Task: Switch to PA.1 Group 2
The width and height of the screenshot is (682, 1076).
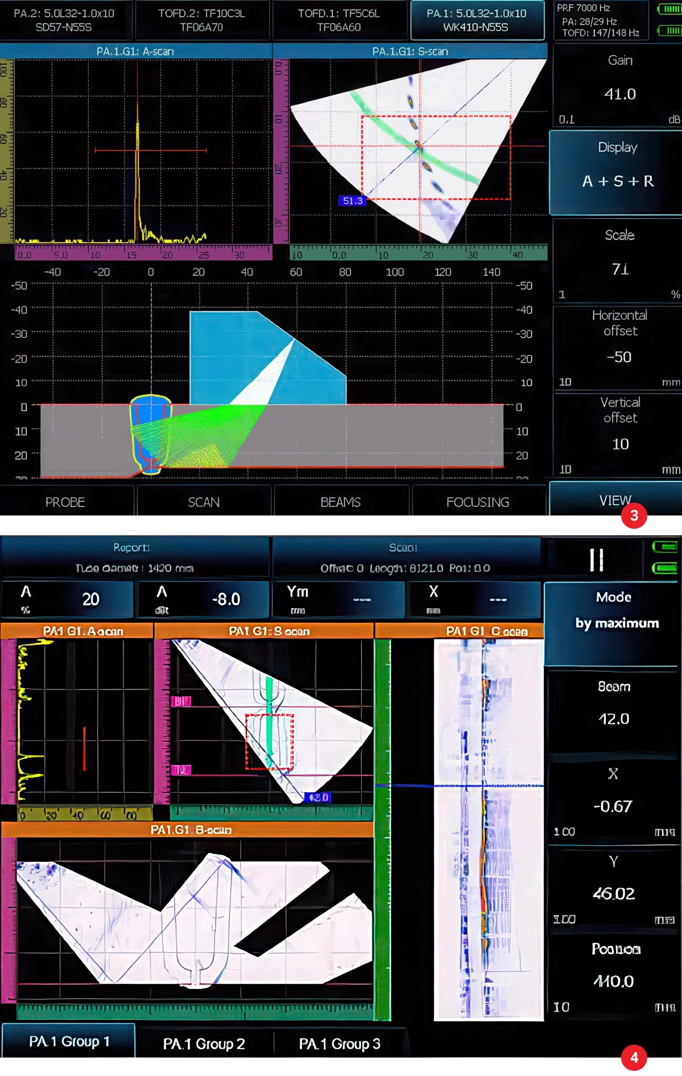Action: pos(204,1044)
